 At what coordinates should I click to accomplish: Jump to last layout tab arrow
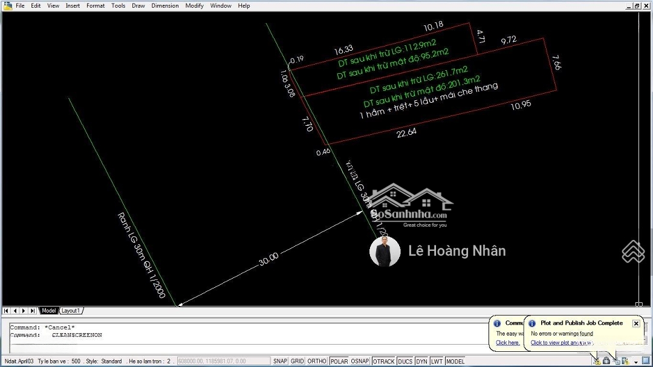(33, 311)
